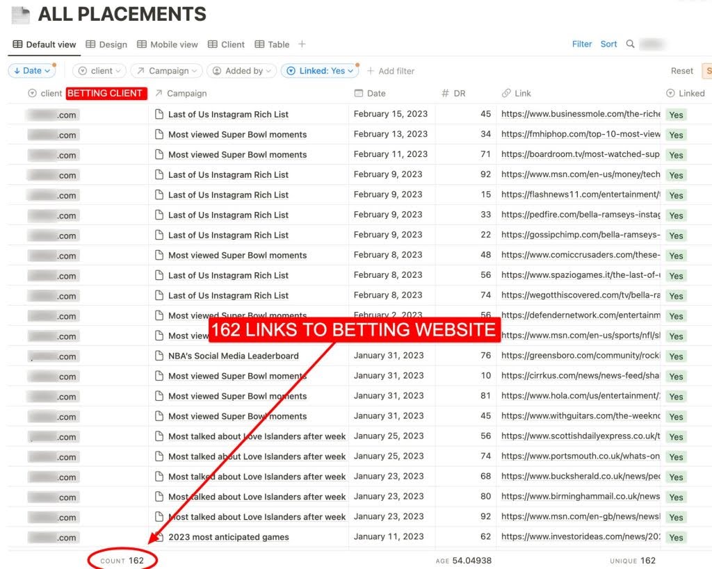Click the Yes tag in the pedfire.com row
Screen dimensions: 712x569
(676, 215)
